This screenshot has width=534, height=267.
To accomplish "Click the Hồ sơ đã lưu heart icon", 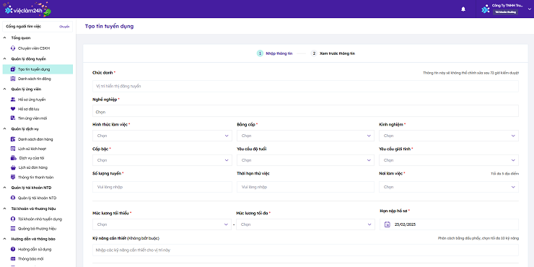I will (13, 109).
